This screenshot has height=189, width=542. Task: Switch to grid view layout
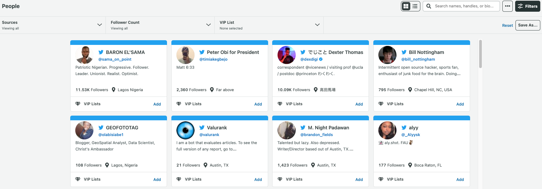(x=406, y=6)
